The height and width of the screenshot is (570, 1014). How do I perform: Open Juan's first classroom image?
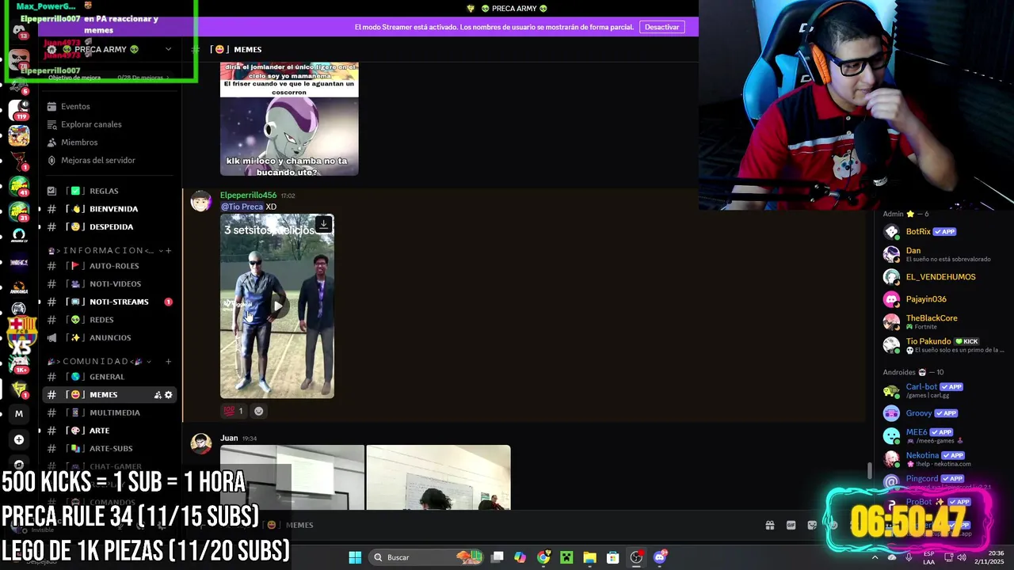pos(292,477)
